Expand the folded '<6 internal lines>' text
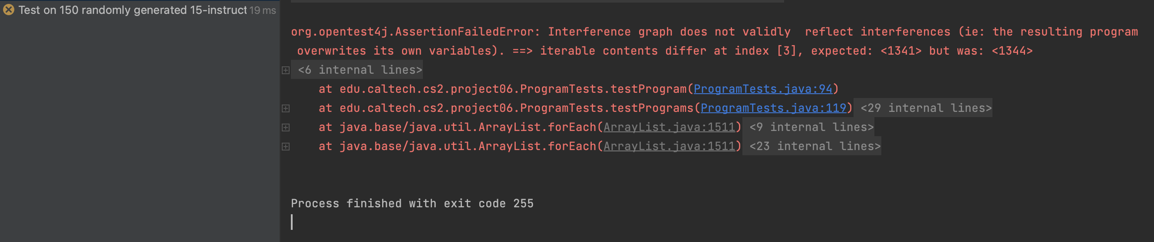The width and height of the screenshot is (1154, 242). (x=360, y=70)
